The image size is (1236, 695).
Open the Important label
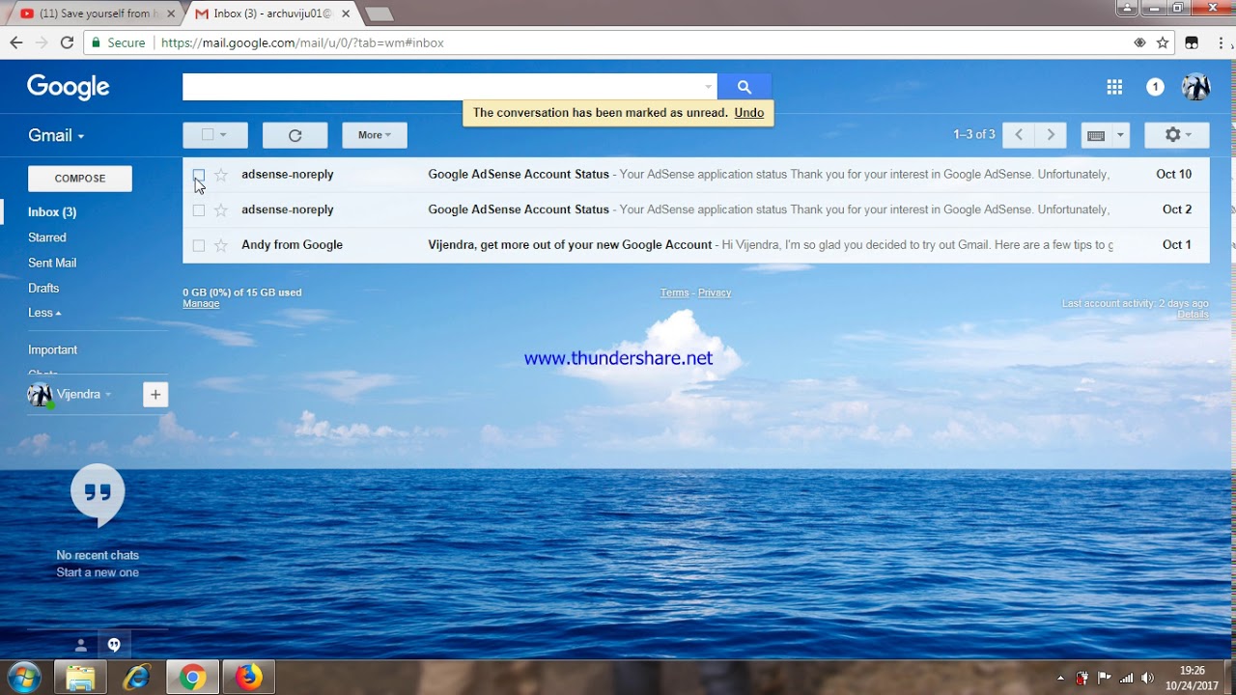(52, 349)
